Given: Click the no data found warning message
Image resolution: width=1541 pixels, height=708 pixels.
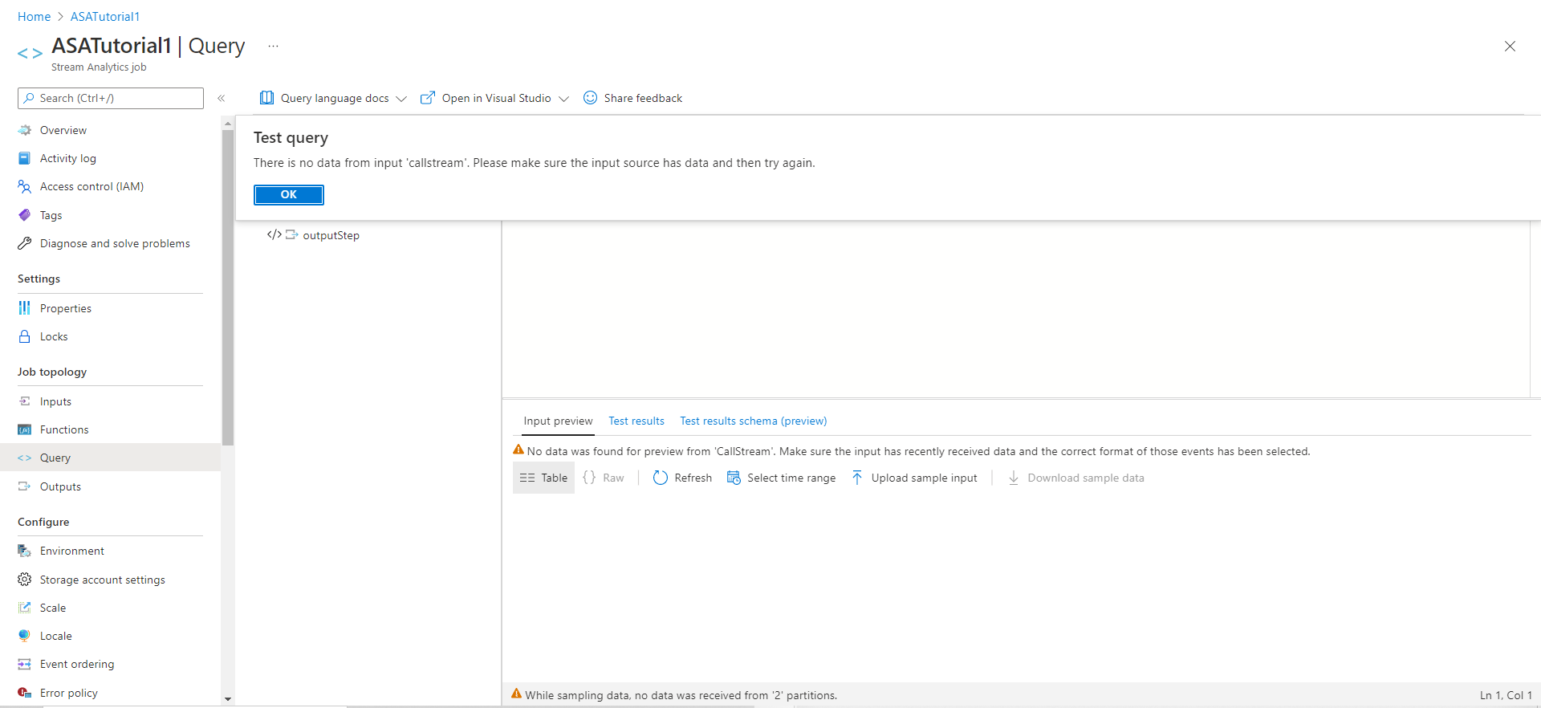Looking at the screenshot, I should pos(918,451).
